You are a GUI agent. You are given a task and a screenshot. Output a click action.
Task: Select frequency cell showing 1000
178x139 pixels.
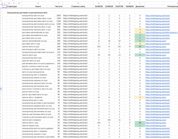pyautogui.click(x=59, y=24)
